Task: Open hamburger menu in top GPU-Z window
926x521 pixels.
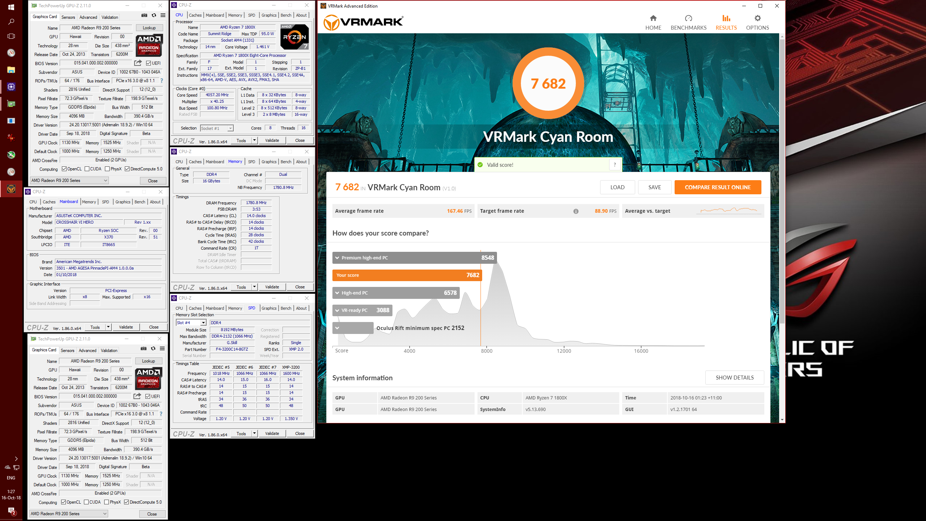Action: [163, 15]
